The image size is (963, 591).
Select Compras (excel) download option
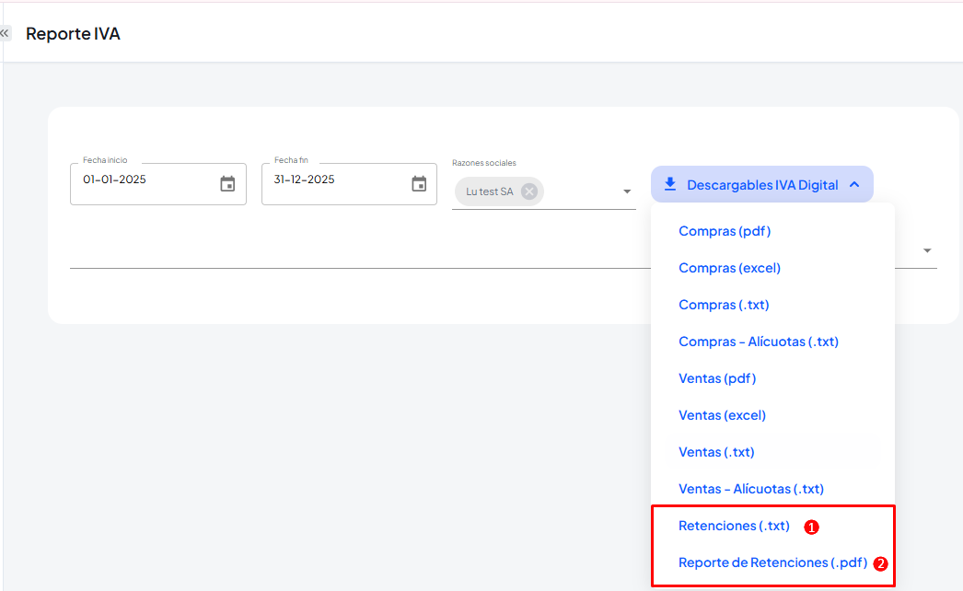(x=729, y=268)
